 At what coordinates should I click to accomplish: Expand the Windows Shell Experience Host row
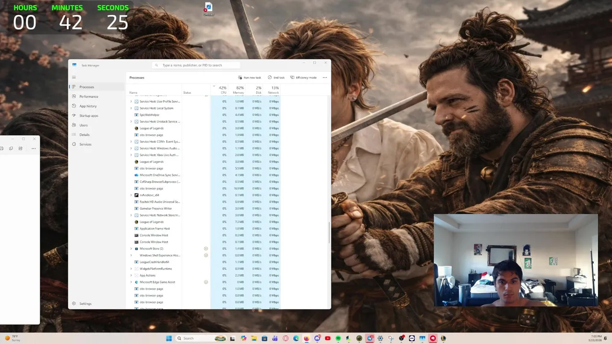click(x=131, y=255)
